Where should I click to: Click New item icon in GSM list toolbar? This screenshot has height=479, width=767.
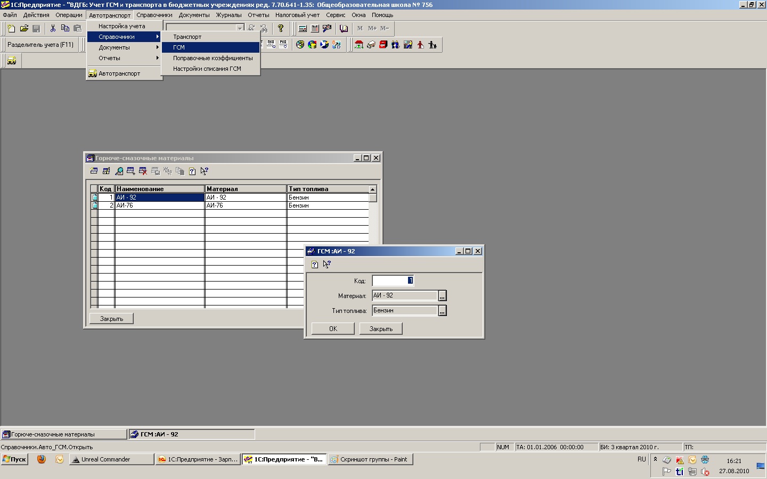(x=94, y=171)
